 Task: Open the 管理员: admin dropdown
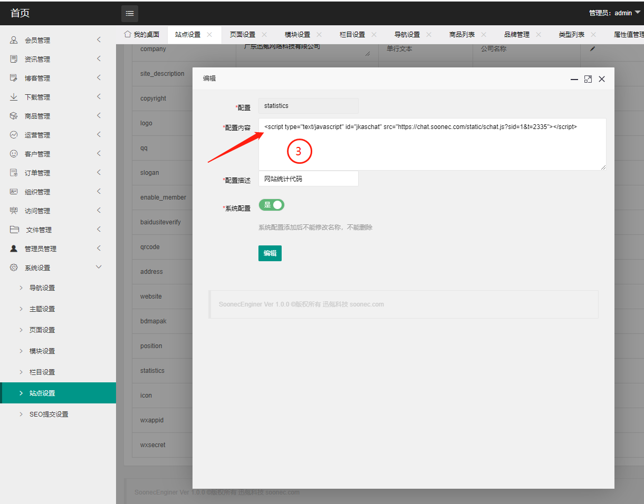[x=614, y=13]
